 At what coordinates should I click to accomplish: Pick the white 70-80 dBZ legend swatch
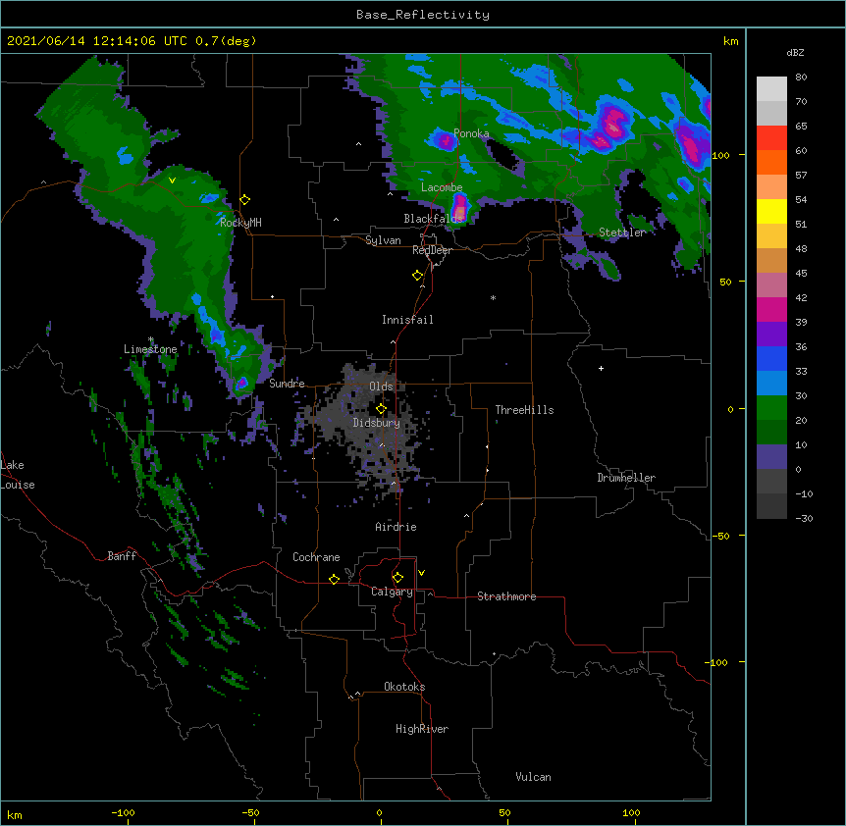click(x=771, y=88)
